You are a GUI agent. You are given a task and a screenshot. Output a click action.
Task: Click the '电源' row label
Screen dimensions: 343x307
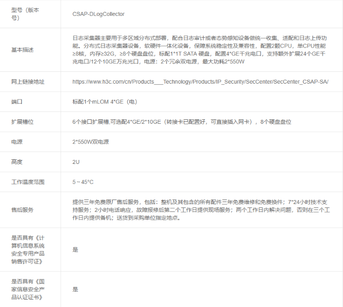[x=16, y=142]
